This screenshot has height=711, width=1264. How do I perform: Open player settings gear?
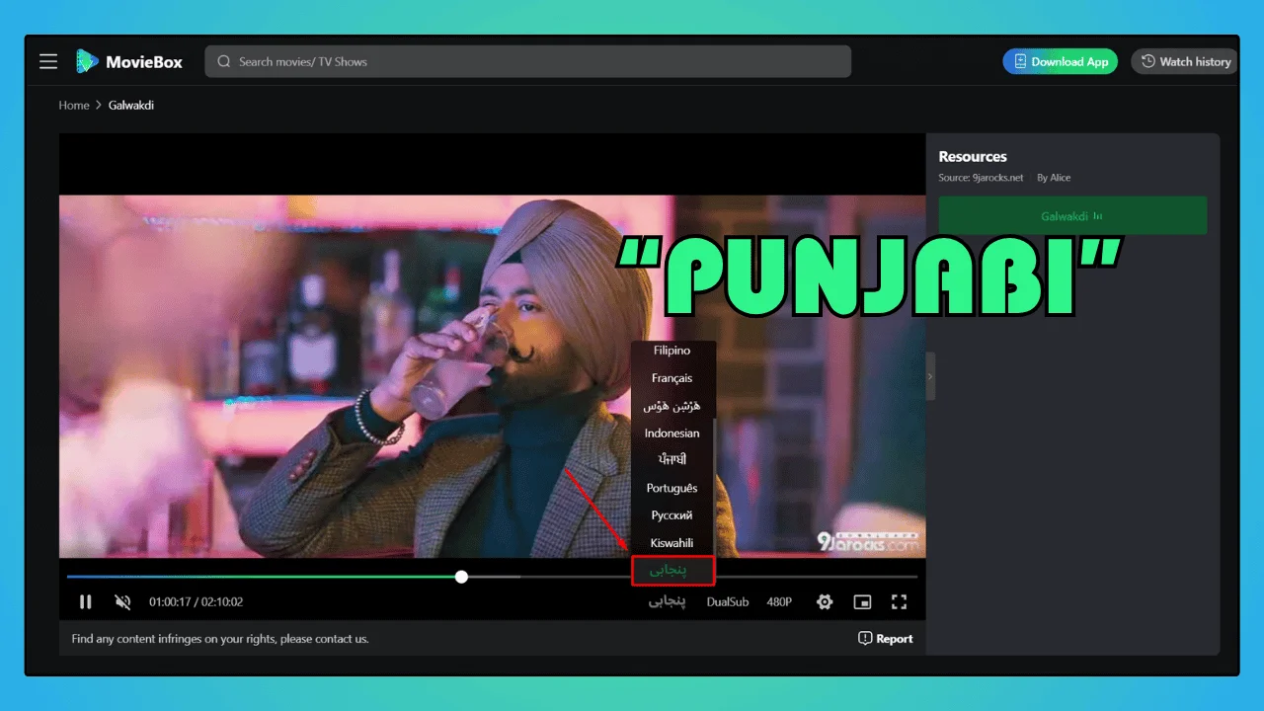[825, 601]
